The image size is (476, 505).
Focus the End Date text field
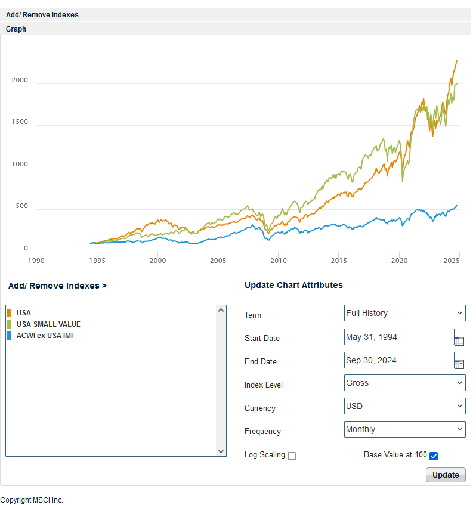(x=399, y=360)
